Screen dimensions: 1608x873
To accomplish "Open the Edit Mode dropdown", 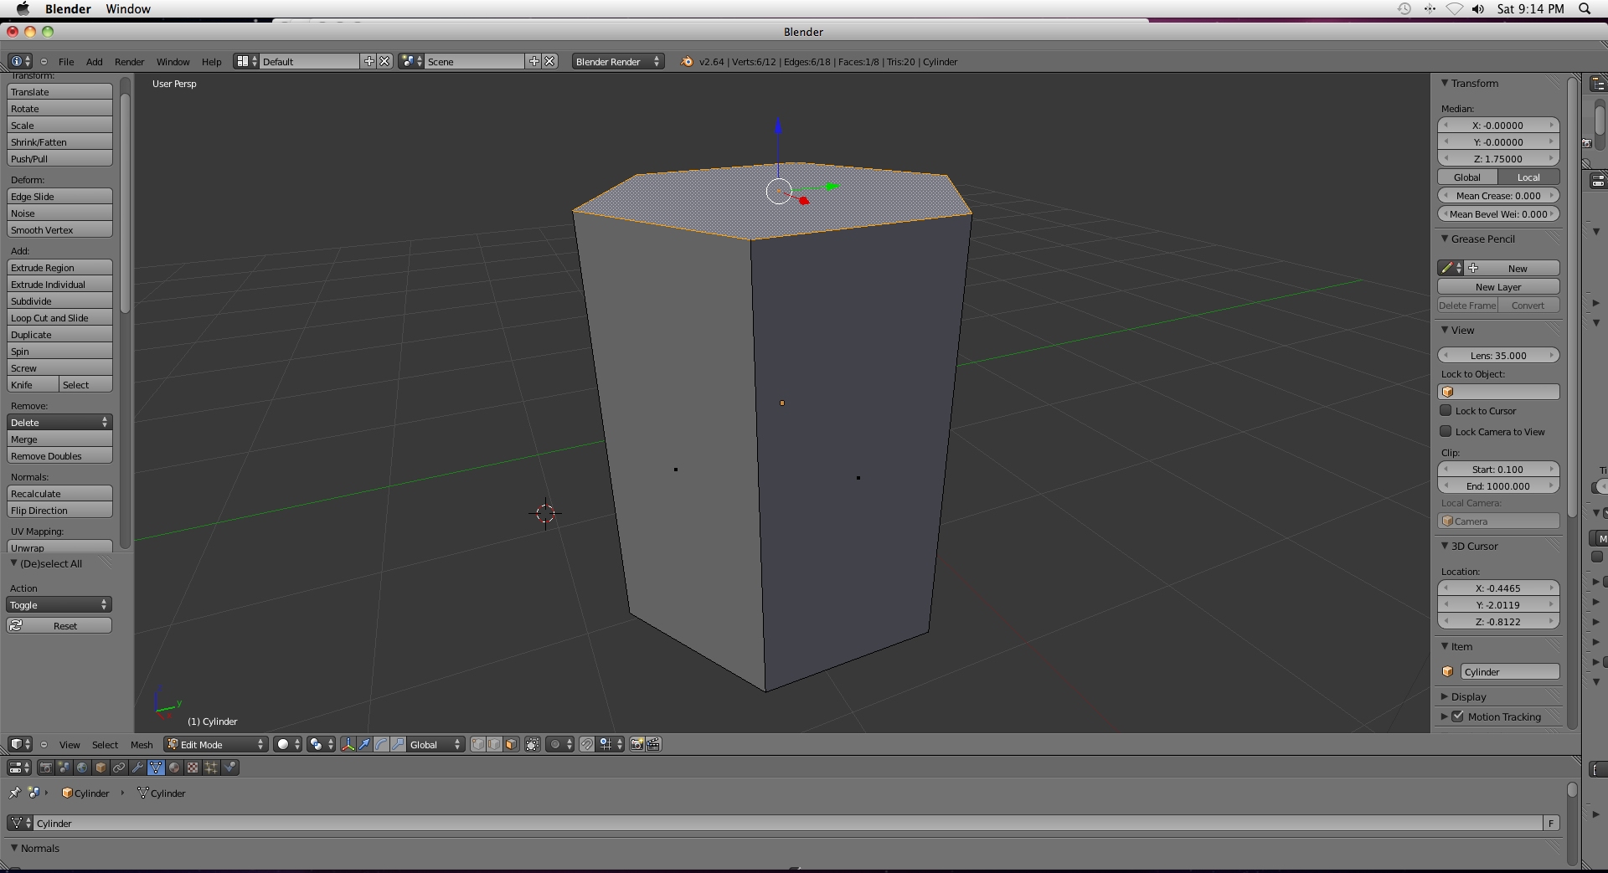I will point(215,744).
